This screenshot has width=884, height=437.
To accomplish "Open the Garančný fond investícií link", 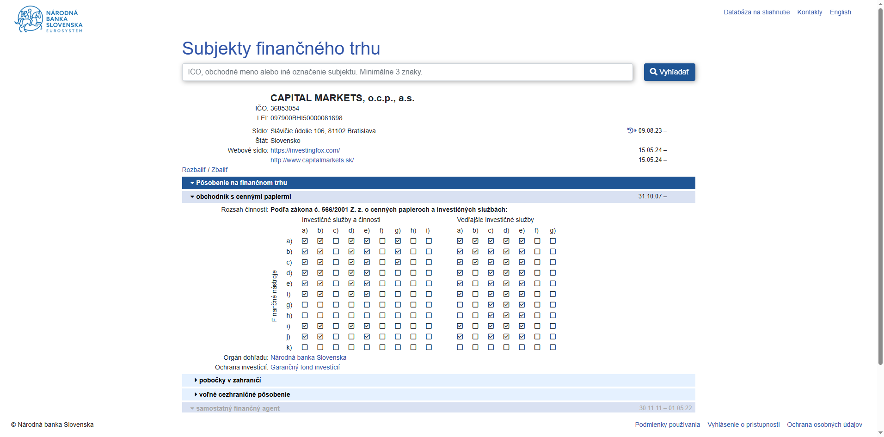I will [305, 367].
